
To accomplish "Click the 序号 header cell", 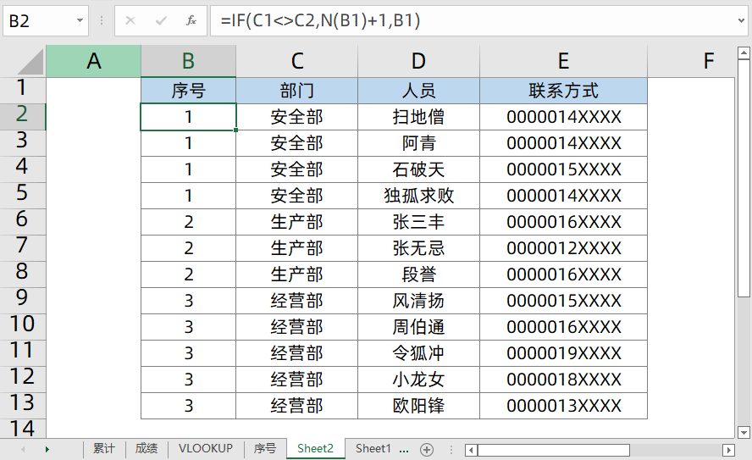I will pos(188,90).
